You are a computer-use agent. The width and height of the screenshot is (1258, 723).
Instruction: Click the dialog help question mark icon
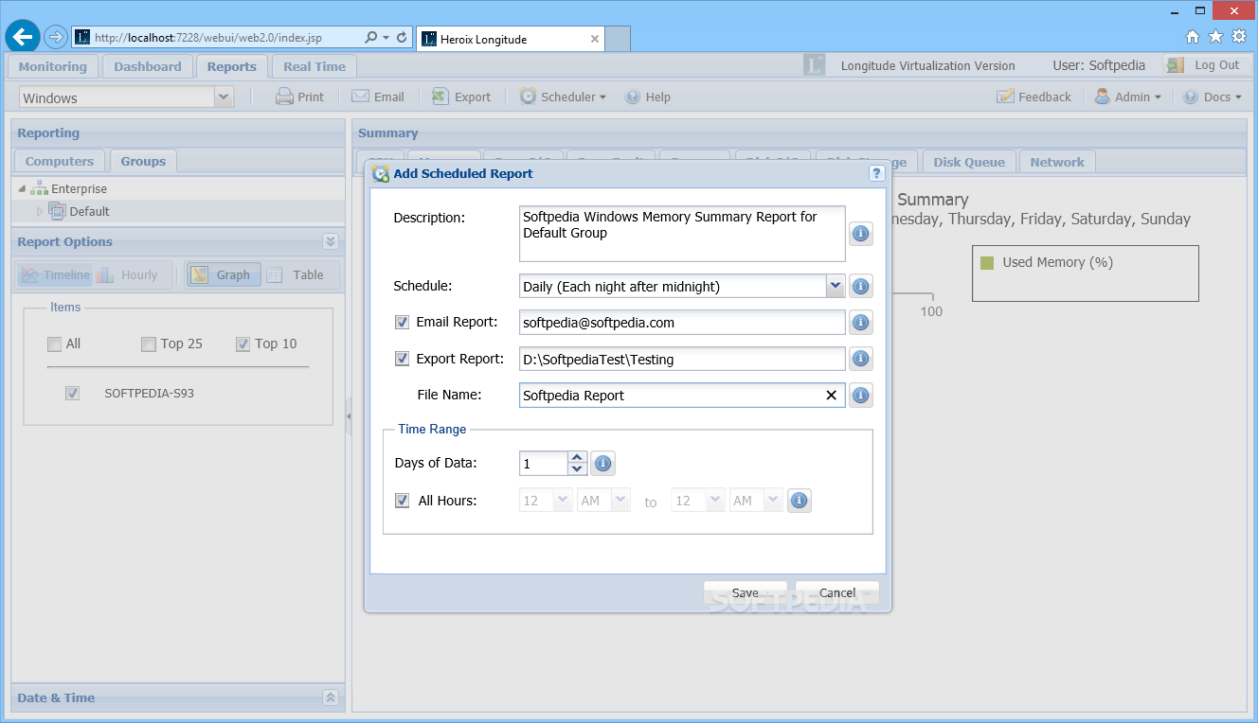coord(877,173)
